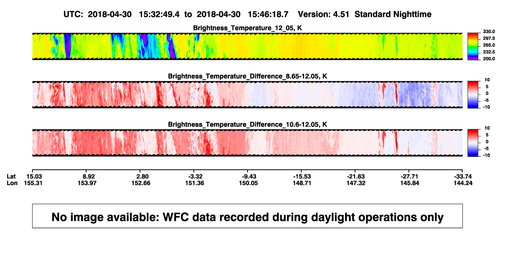Click latitude value -33.74
This screenshot has height=263, width=514.
[x=463, y=176]
